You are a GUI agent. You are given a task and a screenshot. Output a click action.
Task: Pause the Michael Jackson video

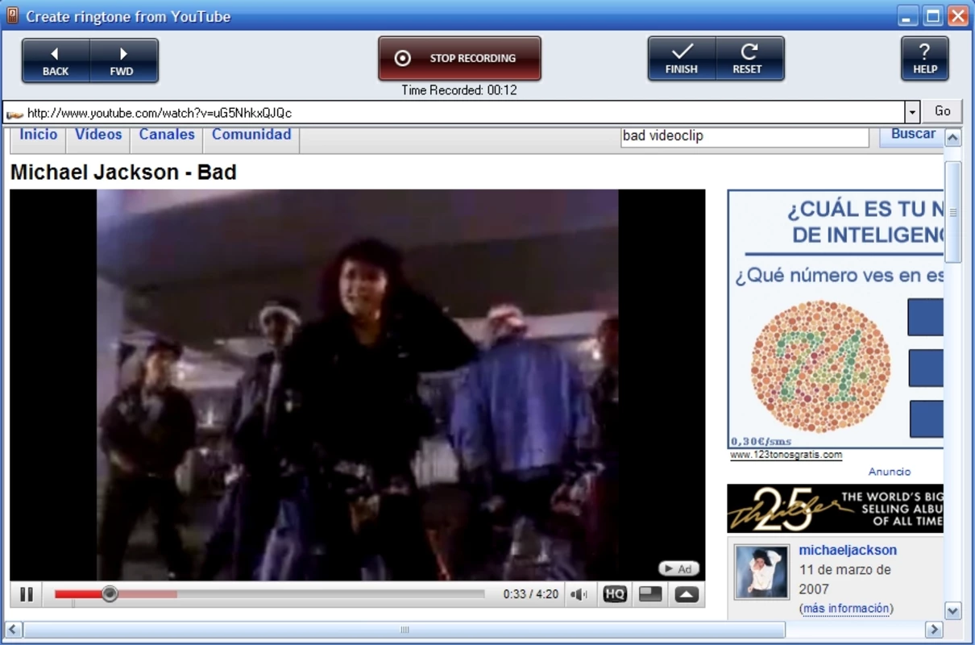click(x=27, y=594)
